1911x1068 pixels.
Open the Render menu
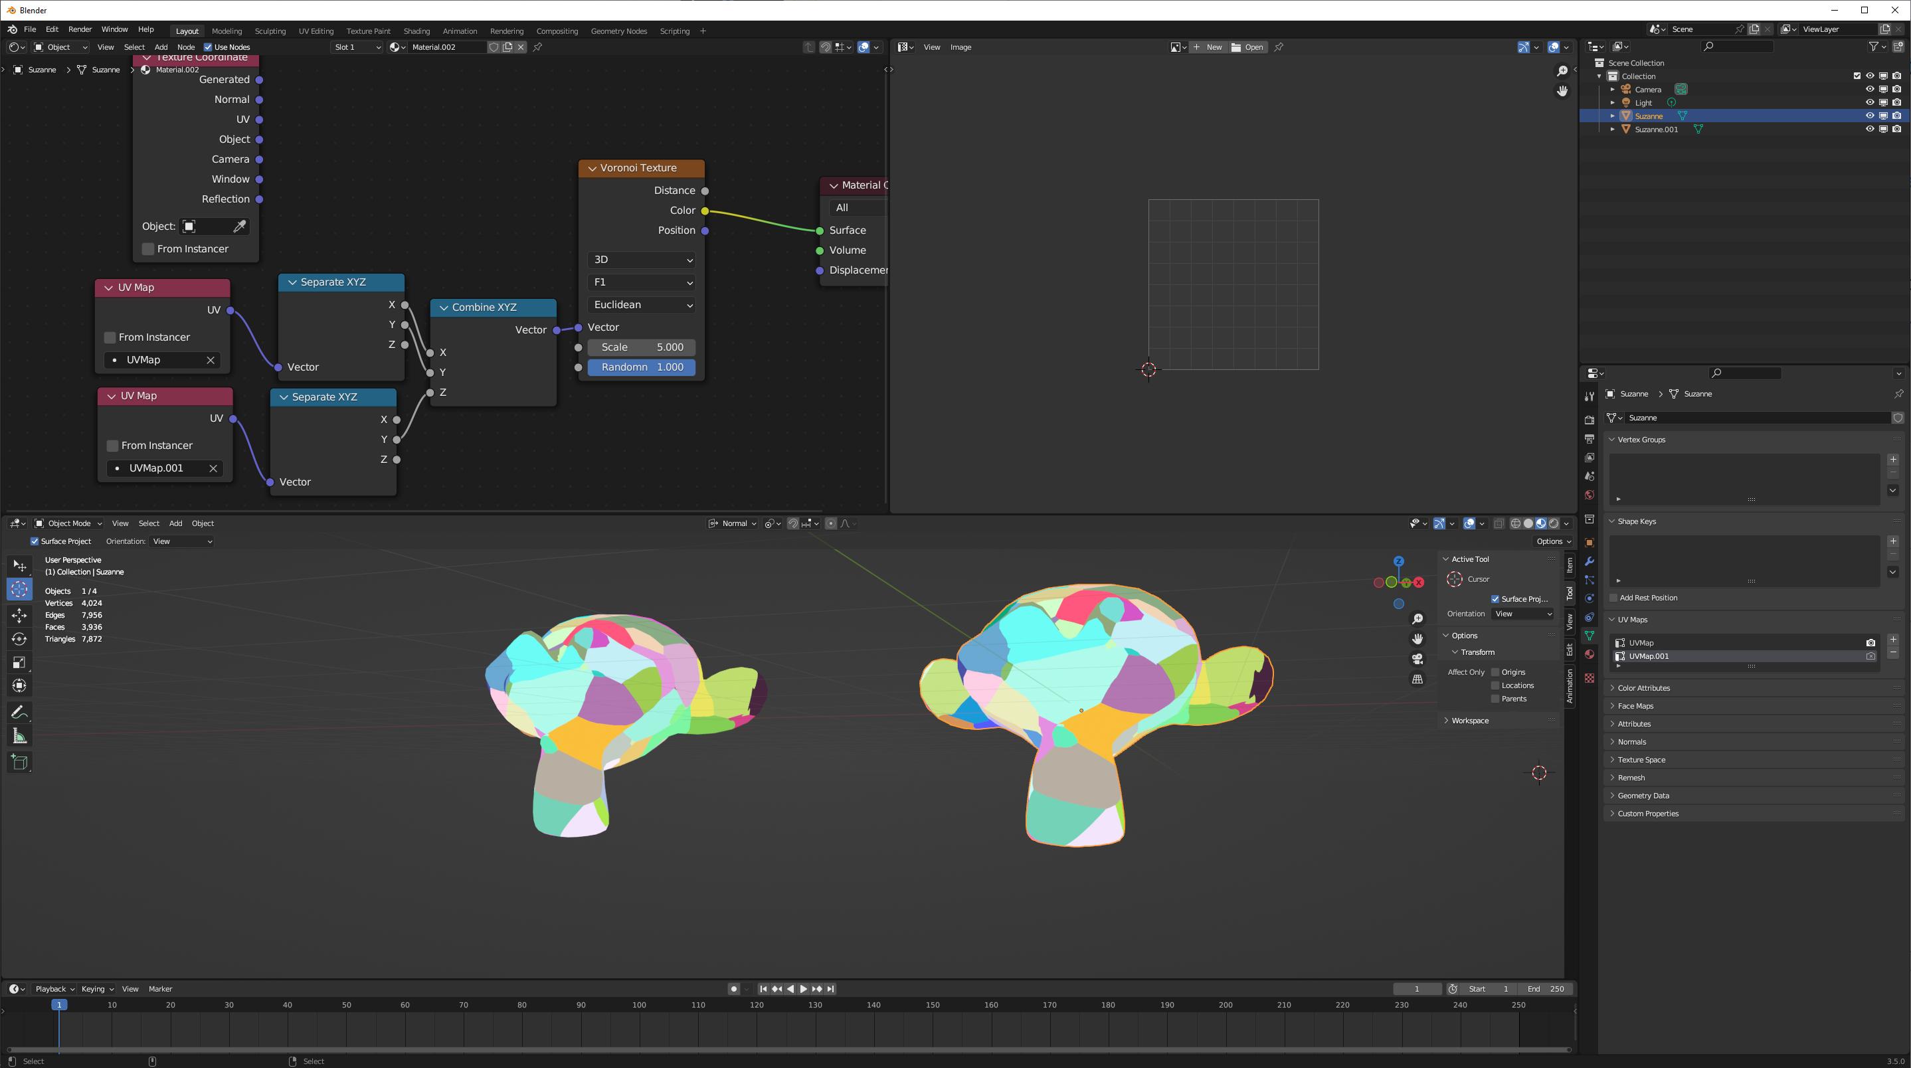(80, 30)
